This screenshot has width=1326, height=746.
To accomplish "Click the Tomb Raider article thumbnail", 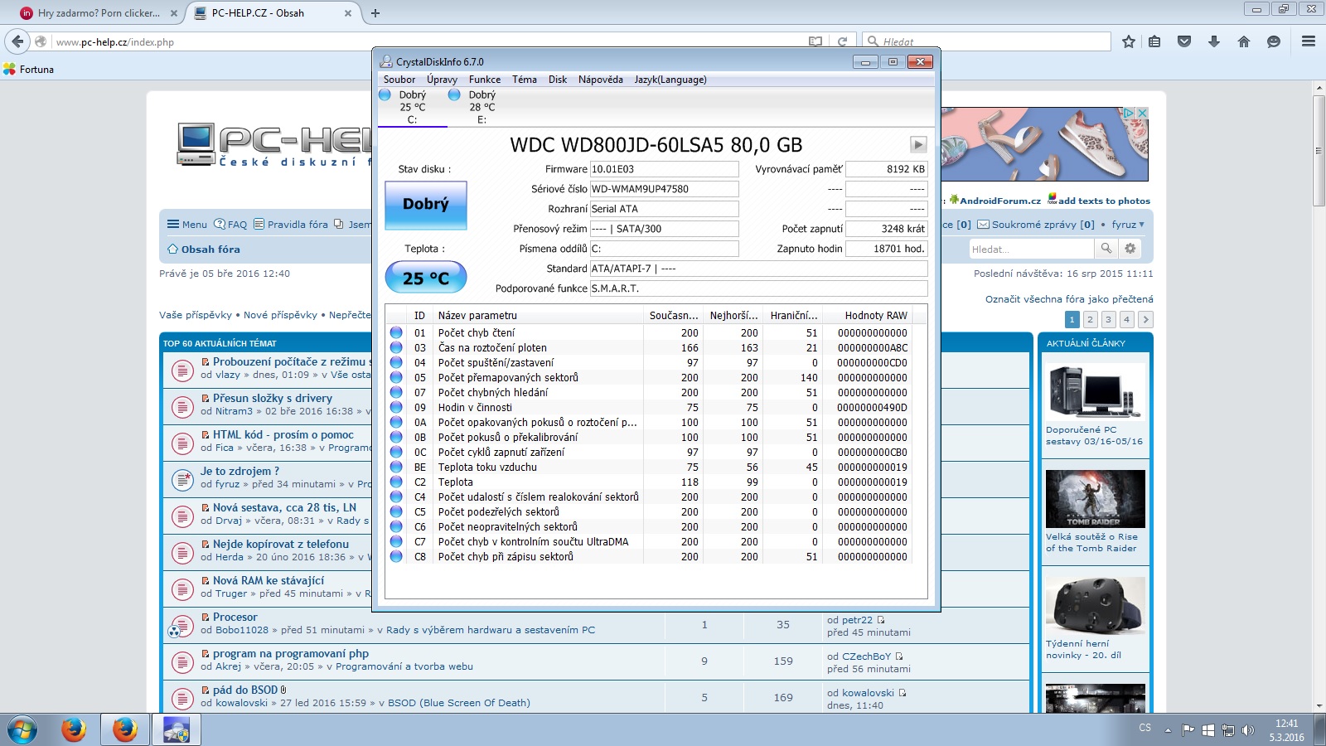I will [x=1095, y=499].
